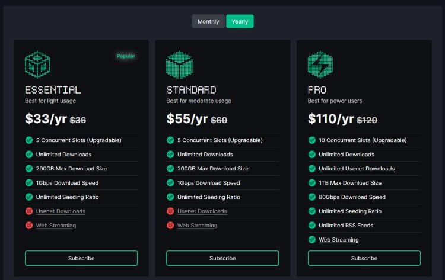Subscribe to the Essential plan
Image resolution: width=445 pixels, height=280 pixels.
pos(81,258)
